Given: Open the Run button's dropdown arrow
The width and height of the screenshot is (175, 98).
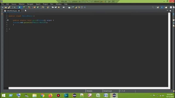Looking at the screenshot, I should pos(22,7).
